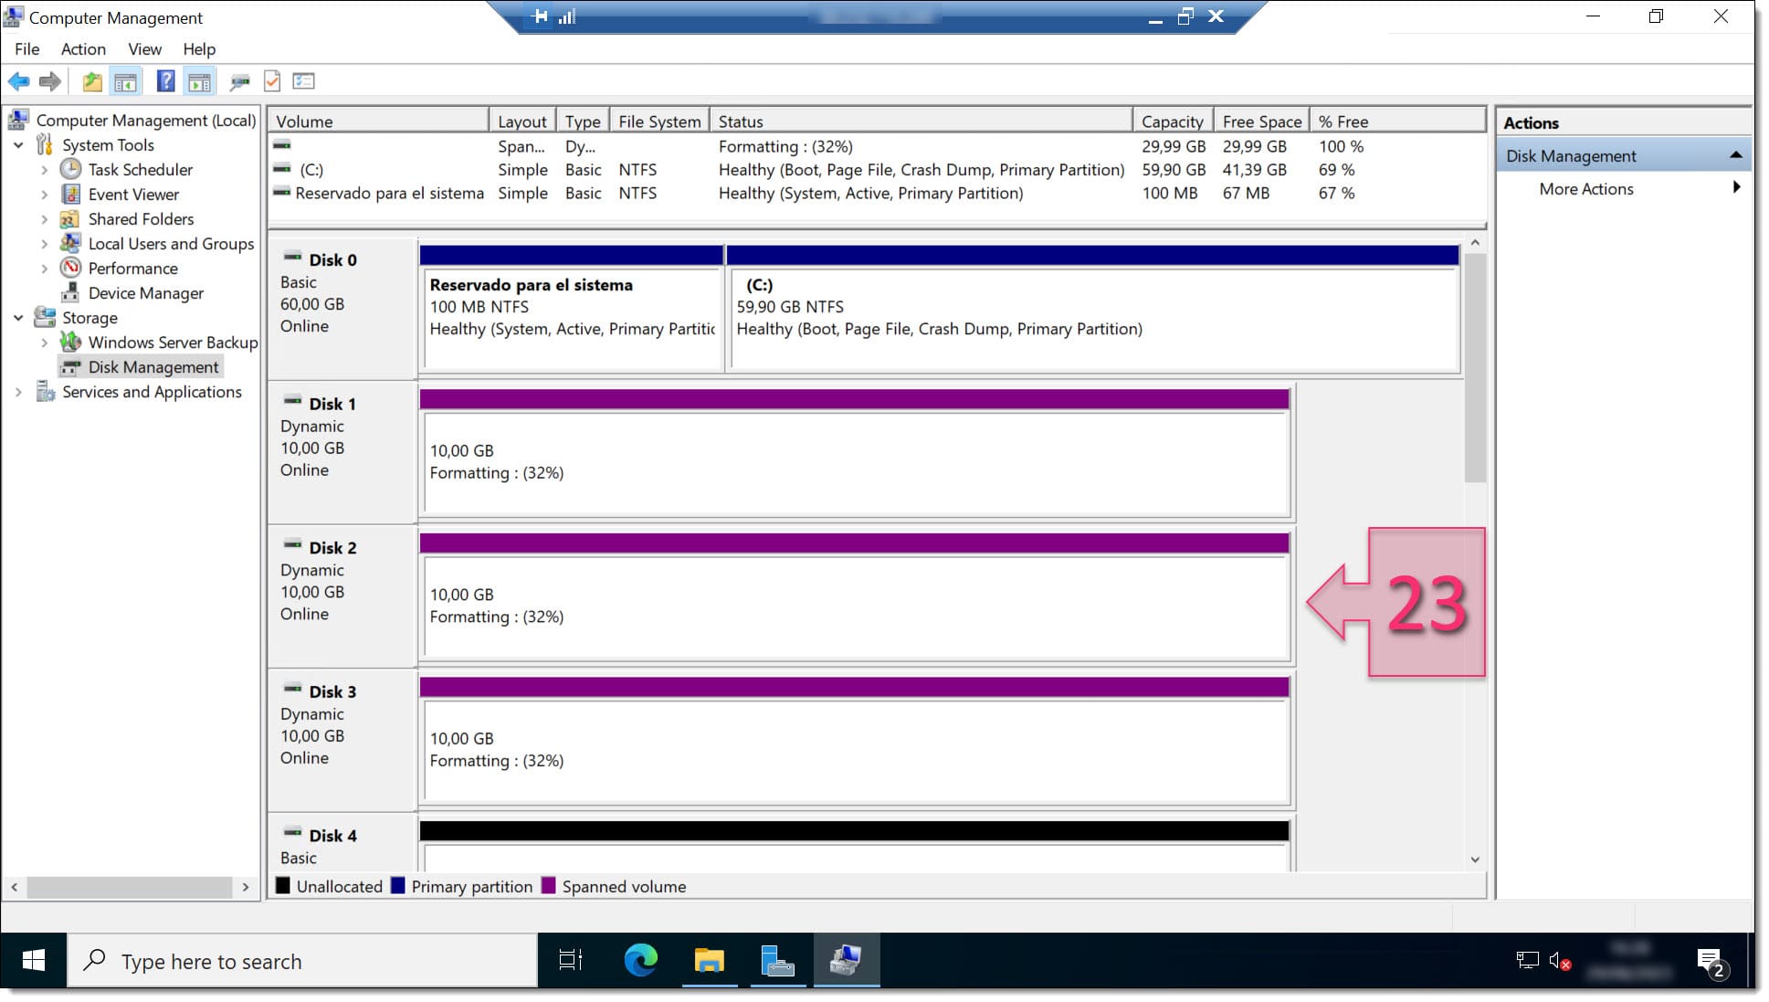Viewport: 1769px width, 1002px height.
Task: Sort by the Volume column header
Action: coord(378,121)
